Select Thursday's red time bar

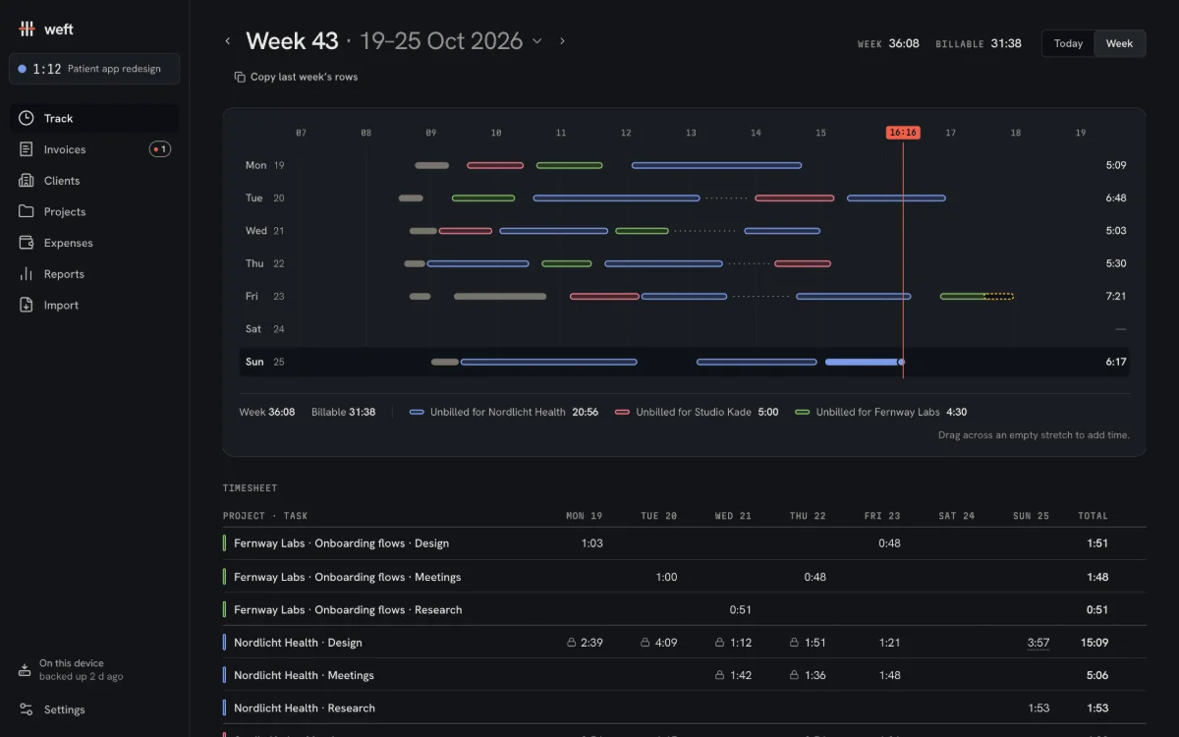click(x=803, y=263)
